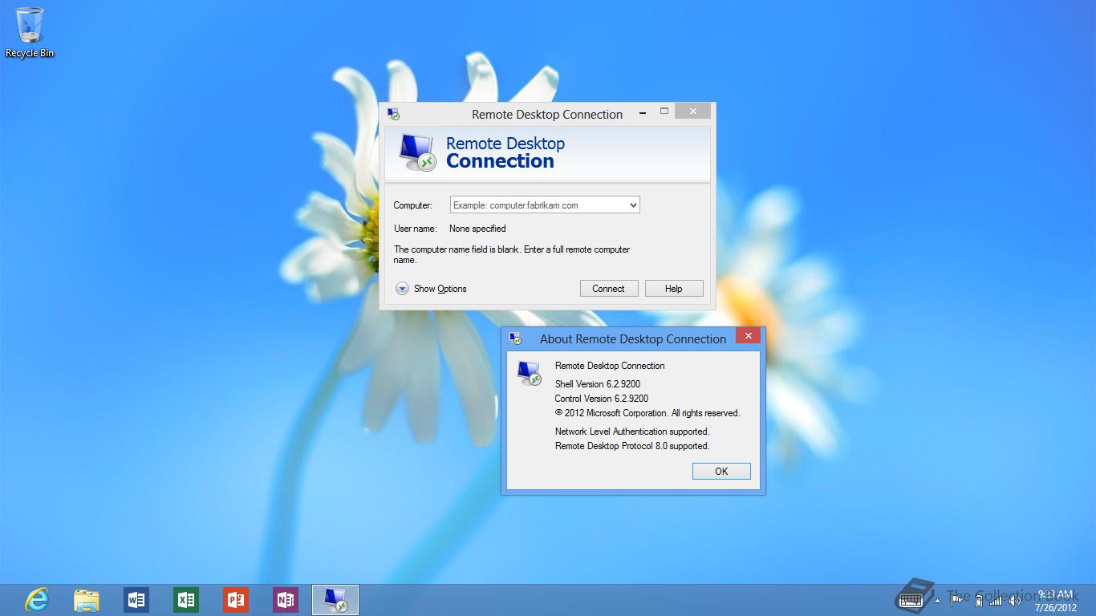1096x616 pixels.
Task: Click OK in the About dialog
Action: coord(721,471)
